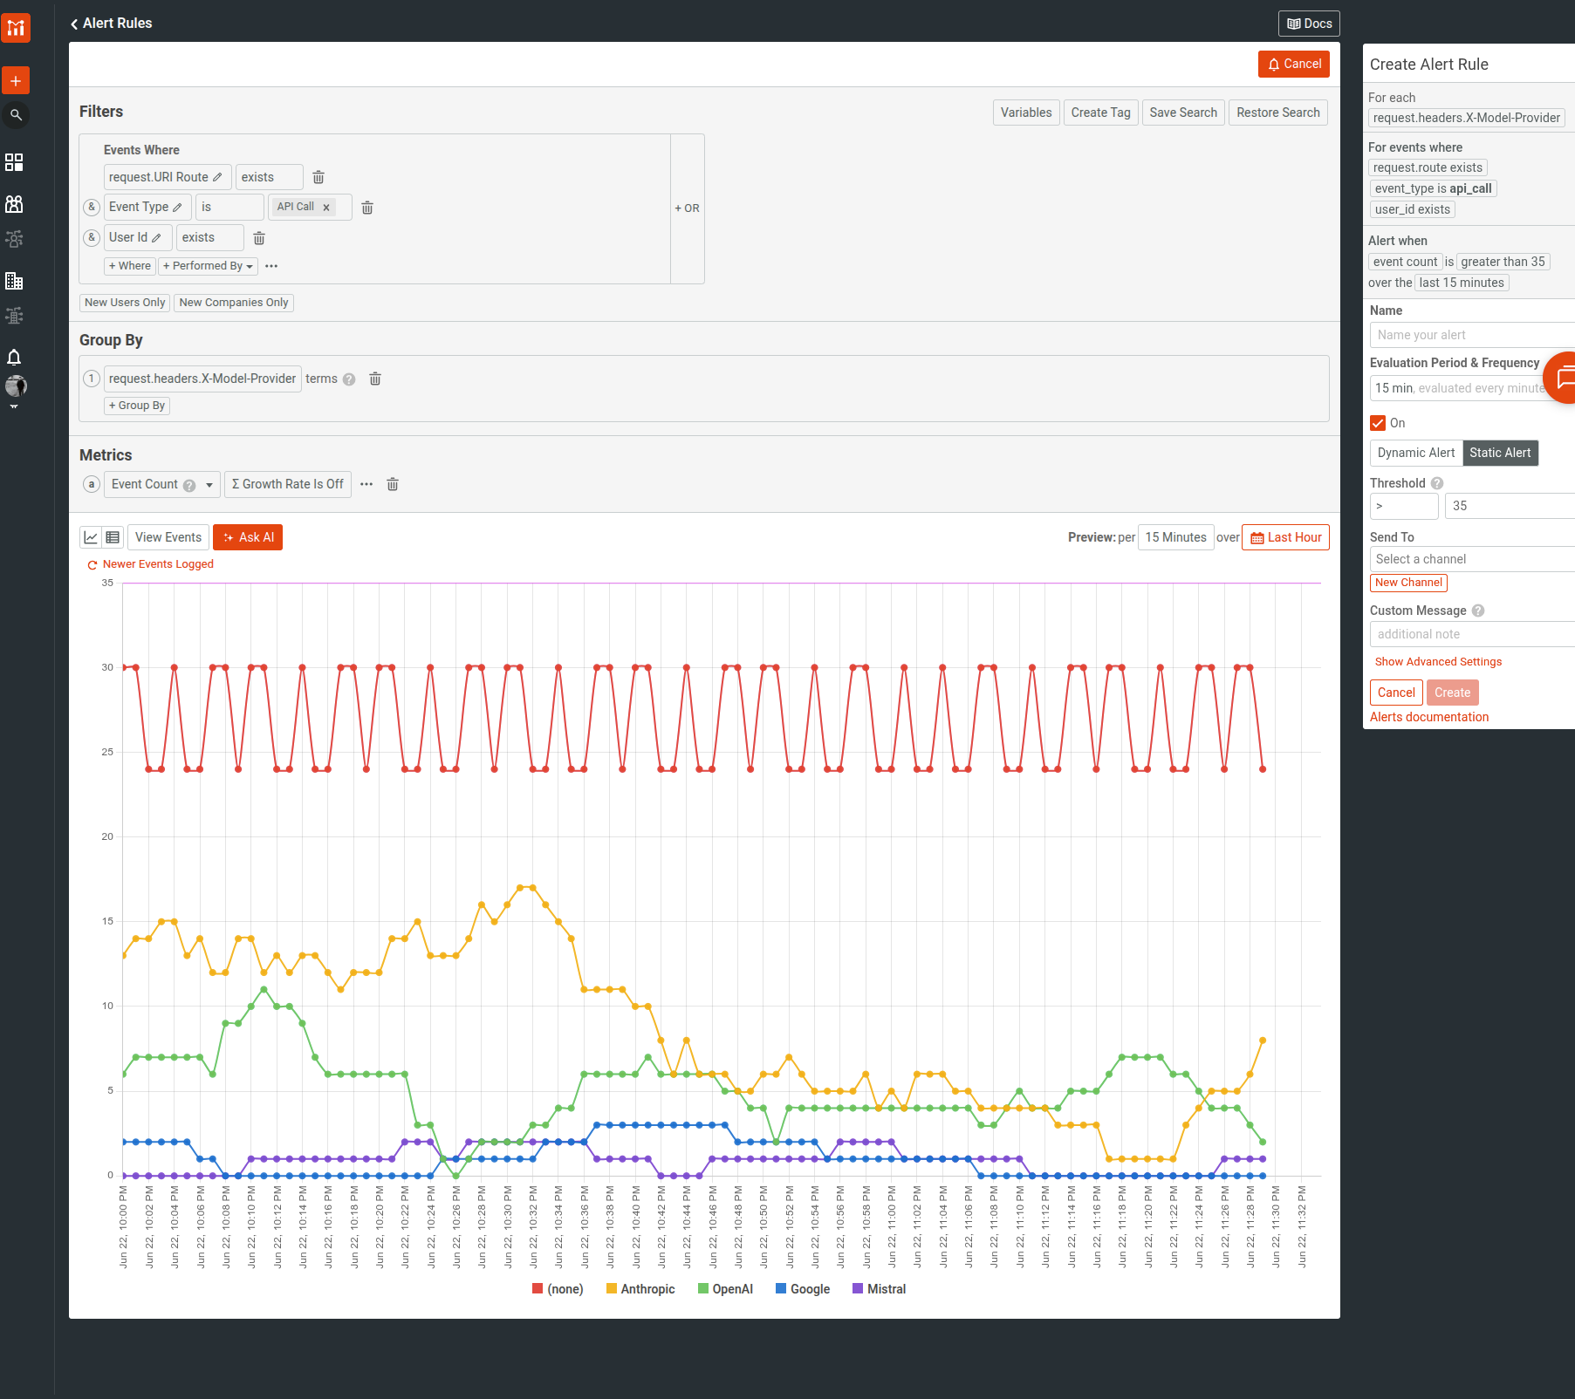Image resolution: width=1575 pixels, height=1399 pixels.
Task: Delete the request.URI Route filter row
Action: tap(318, 177)
